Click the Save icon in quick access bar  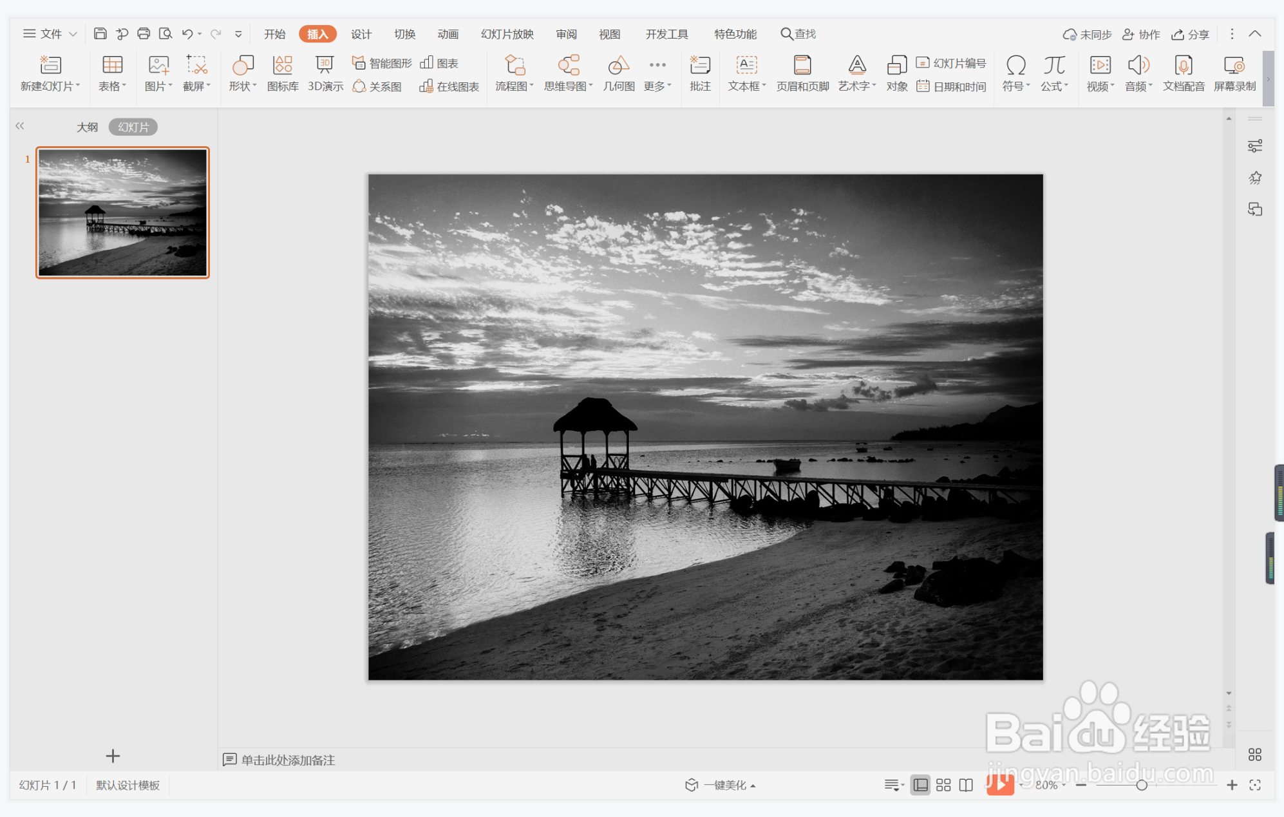pos(100,33)
